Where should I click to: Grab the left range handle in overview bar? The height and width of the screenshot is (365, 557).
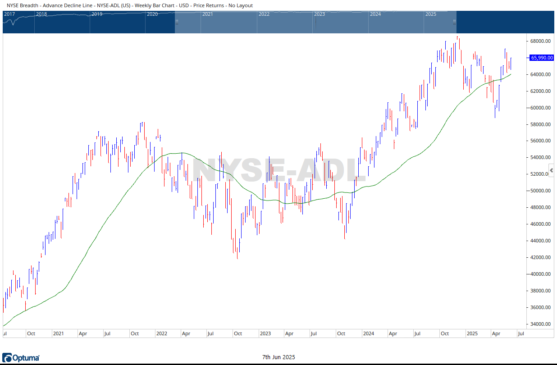[x=177, y=21]
